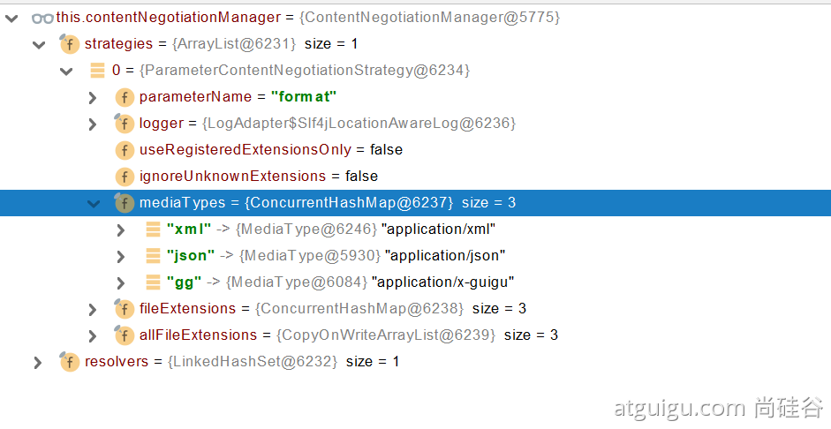Click the field icon next to parameterName

[125, 96]
